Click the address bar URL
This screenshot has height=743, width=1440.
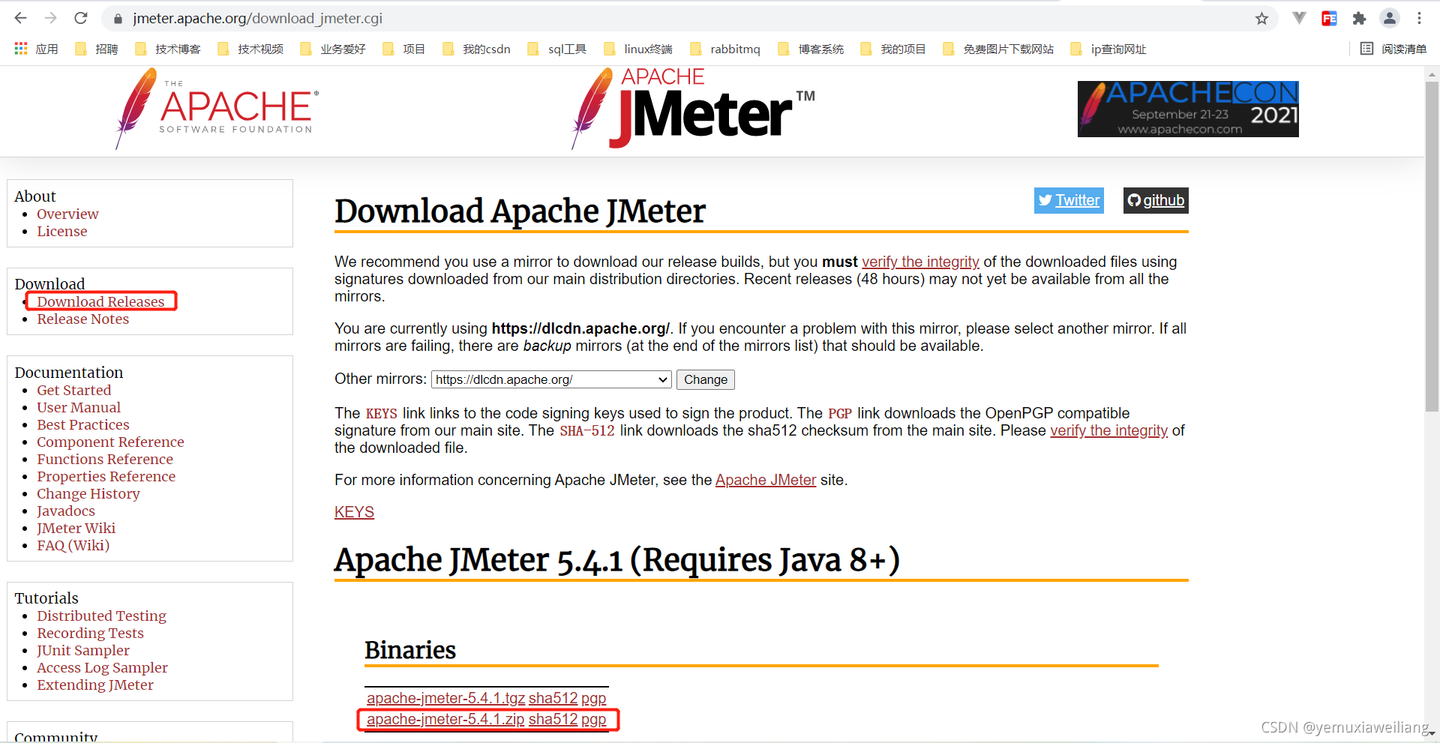258,18
